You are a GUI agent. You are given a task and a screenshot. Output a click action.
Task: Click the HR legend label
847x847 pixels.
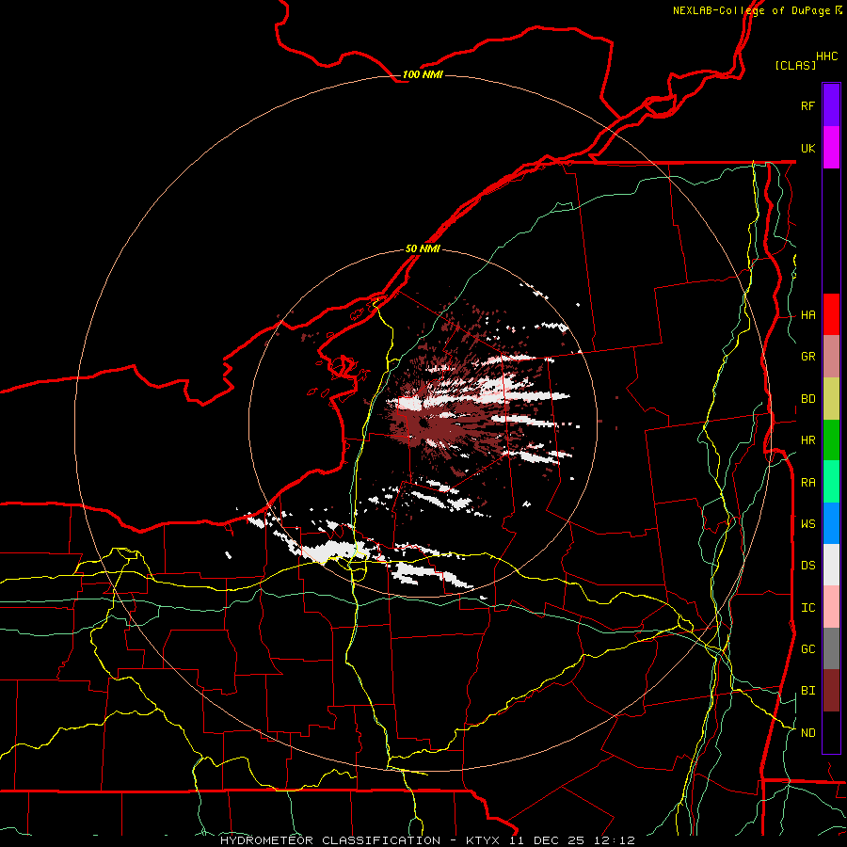coord(807,440)
